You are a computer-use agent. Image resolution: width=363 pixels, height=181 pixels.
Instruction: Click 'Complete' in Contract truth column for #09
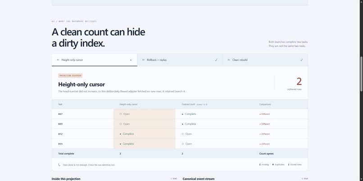[189, 124]
